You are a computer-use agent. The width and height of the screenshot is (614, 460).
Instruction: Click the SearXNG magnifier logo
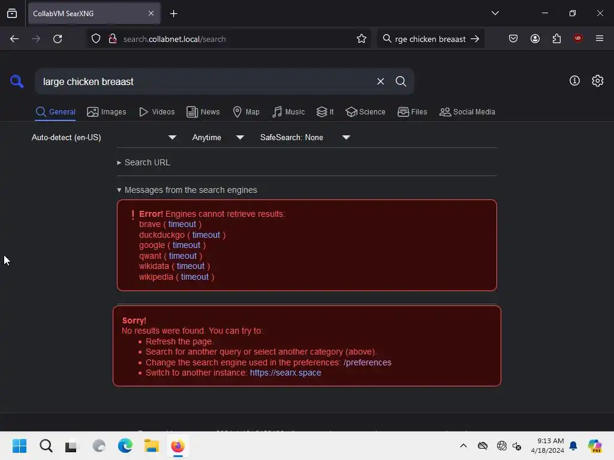pos(17,81)
